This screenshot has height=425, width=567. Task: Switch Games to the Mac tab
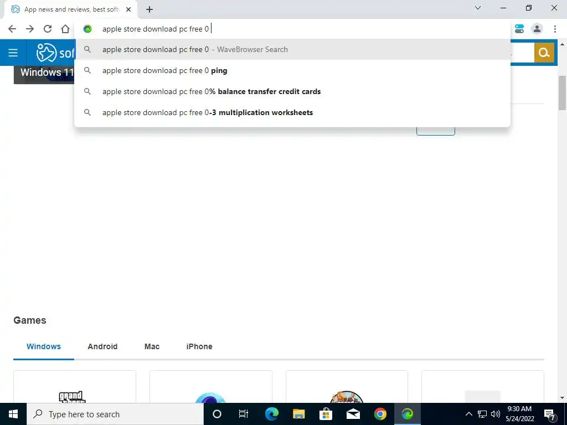pos(152,346)
